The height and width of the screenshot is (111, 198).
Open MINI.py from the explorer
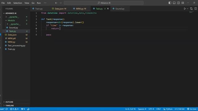(x=11, y=42)
